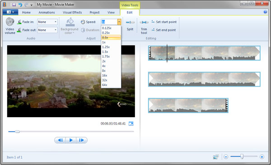Click the Video Tools contextual tab

point(130,5)
